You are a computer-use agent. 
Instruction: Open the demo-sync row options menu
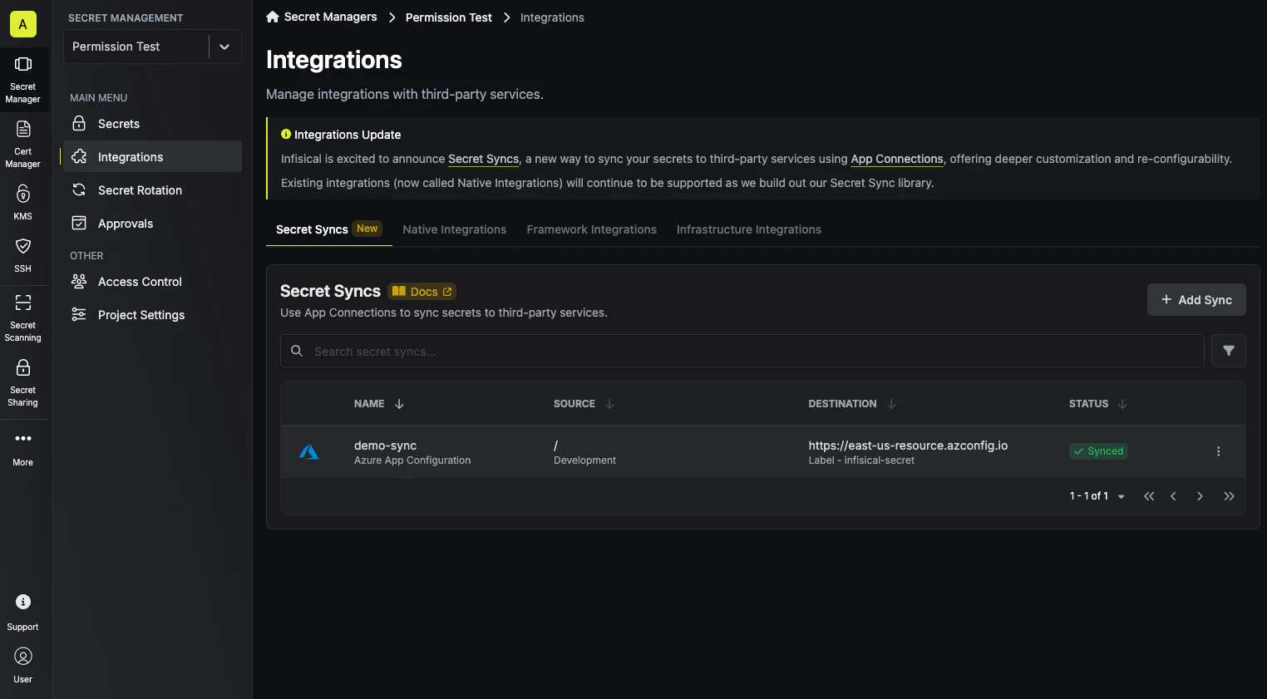(x=1219, y=451)
